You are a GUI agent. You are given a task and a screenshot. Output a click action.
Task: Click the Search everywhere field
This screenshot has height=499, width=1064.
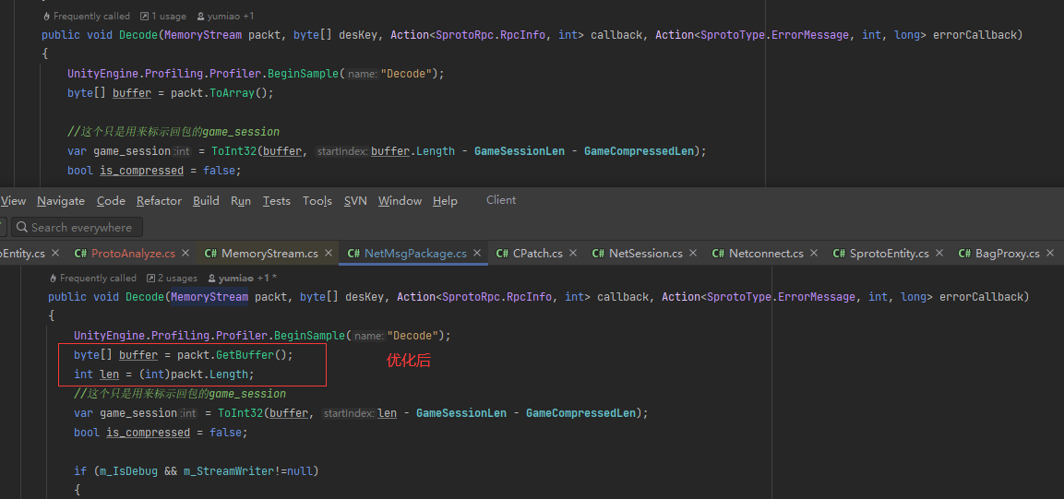point(80,228)
